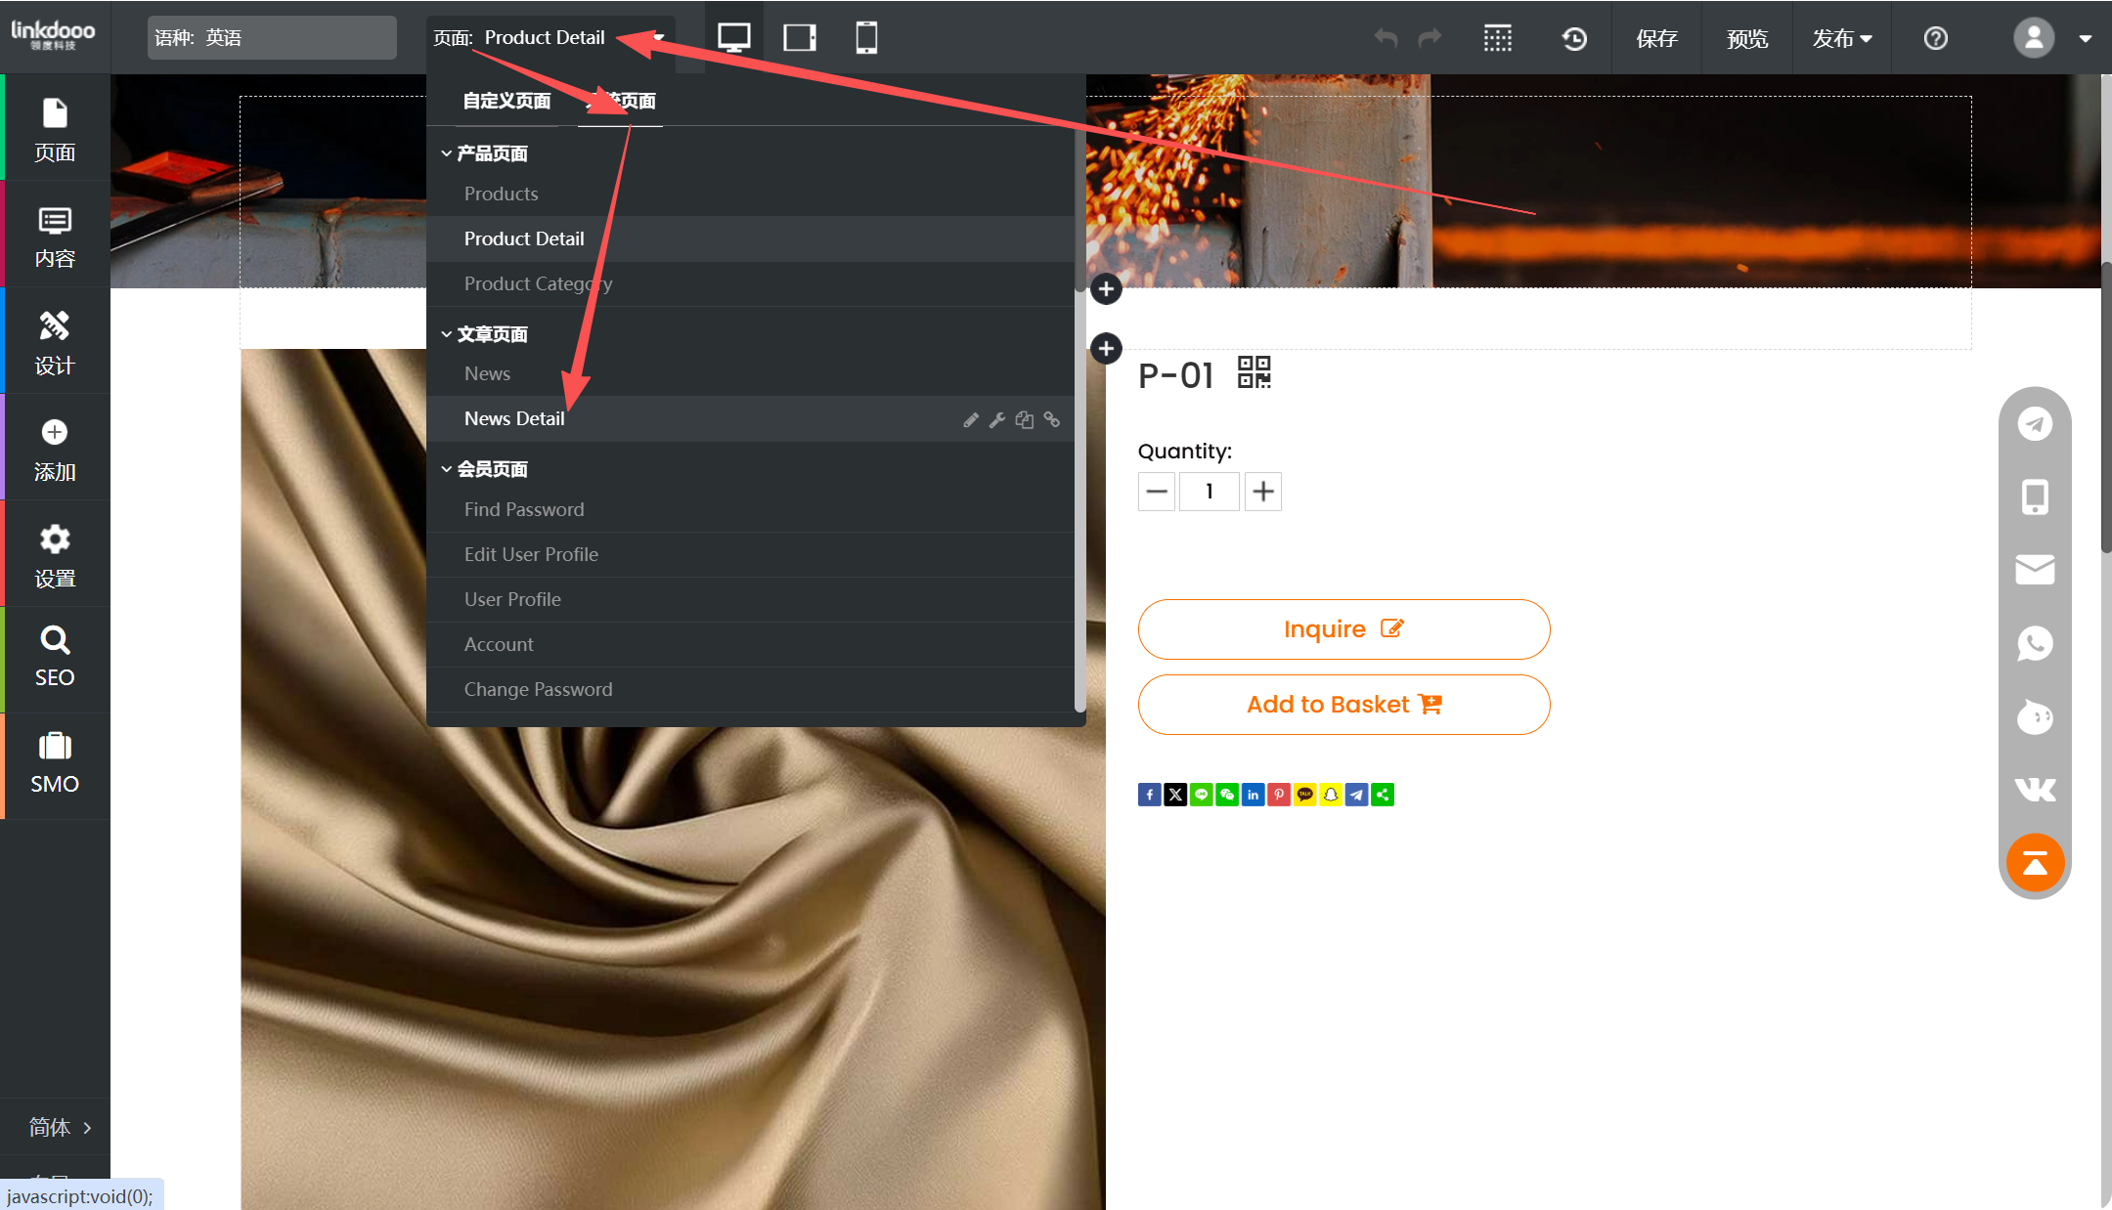Image resolution: width=2112 pixels, height=1210 pixels.
Task: Click wrench settings icon on News Detail
Action: click(x=997, y=420)
